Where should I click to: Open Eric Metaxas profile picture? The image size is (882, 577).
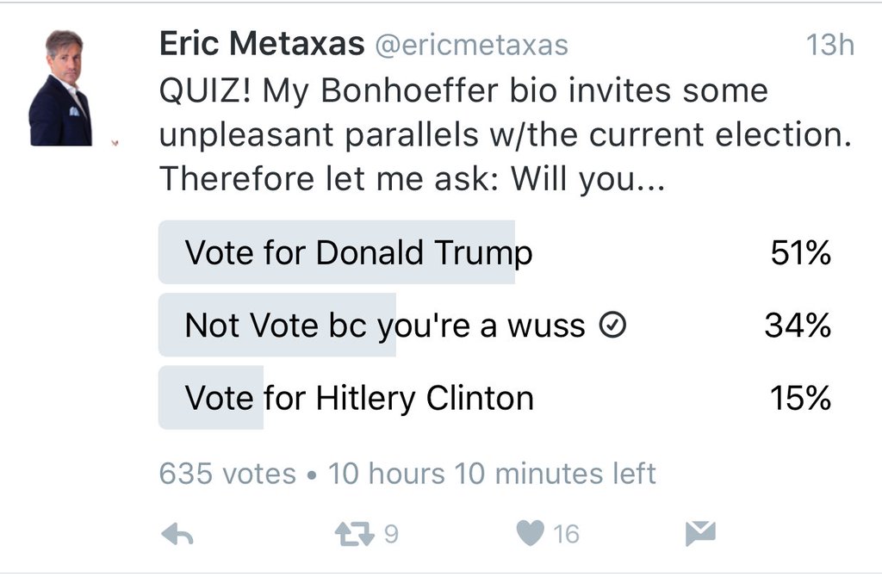61,89
